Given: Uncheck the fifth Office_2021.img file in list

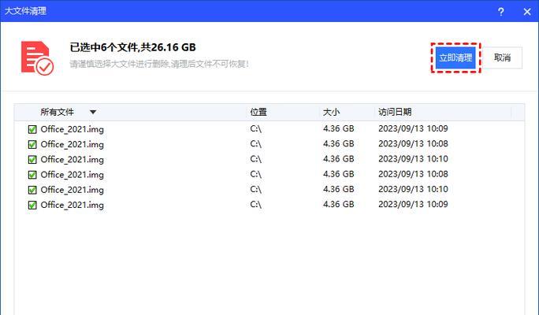Looking at the screenshot, I should [x=32, y=190].
